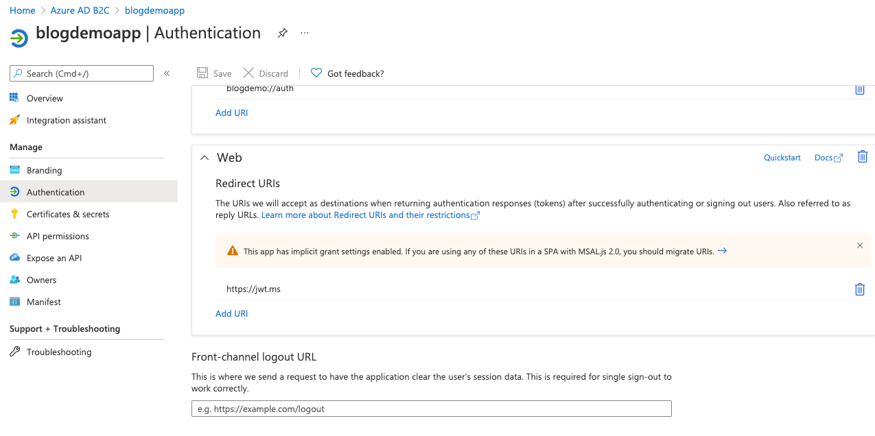Click the Got feedback? button
The width and height of the screenshot is (875, 436).
[x=347, y=73]
